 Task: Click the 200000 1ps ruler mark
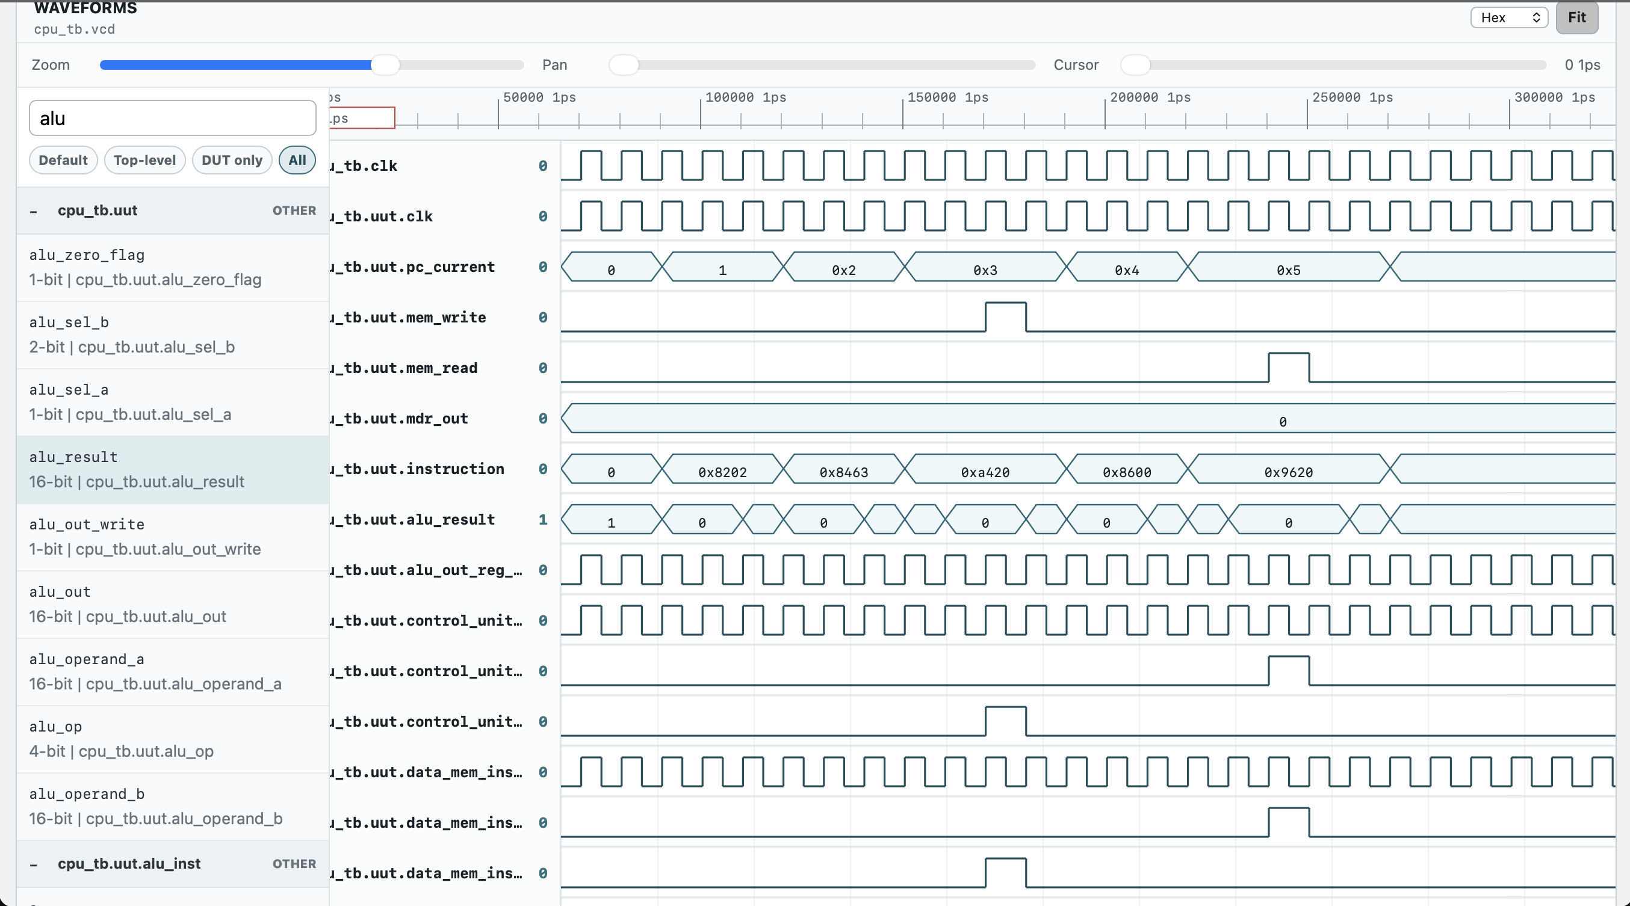click(x=1150, y=97)
